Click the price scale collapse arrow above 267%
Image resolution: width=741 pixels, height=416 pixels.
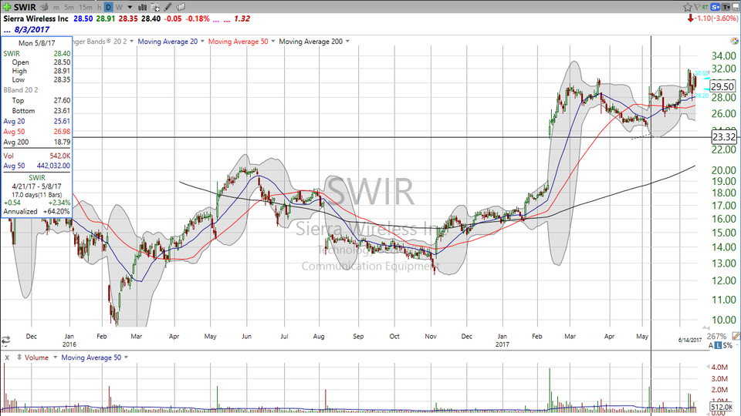pos(706,328)
